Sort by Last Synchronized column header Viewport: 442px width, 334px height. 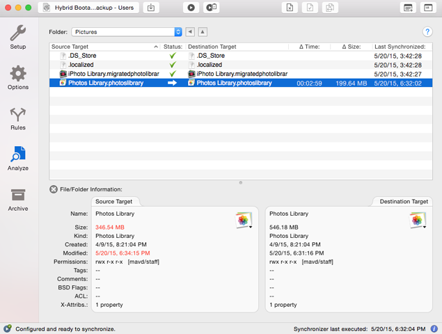399,47
